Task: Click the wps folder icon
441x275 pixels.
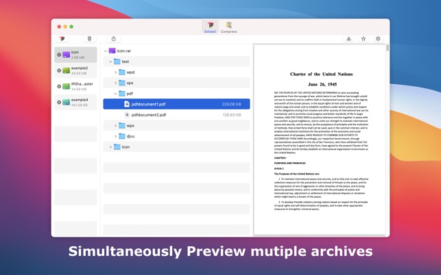Action: pyautogui.click(x=122, y=125)
